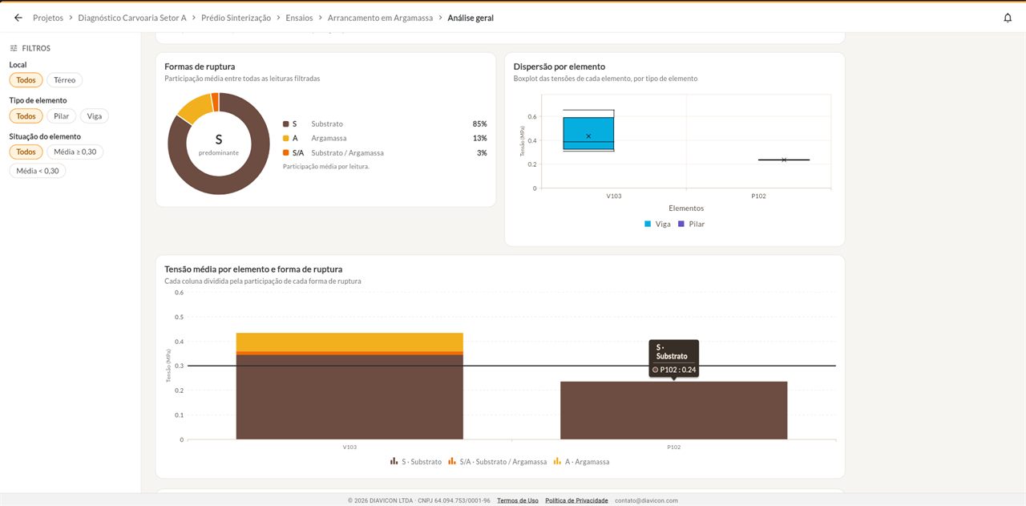Click the blue Viga legend square
Image resolution: width=1026 pixels, height=506 pixels.
(x=648, y=225)
